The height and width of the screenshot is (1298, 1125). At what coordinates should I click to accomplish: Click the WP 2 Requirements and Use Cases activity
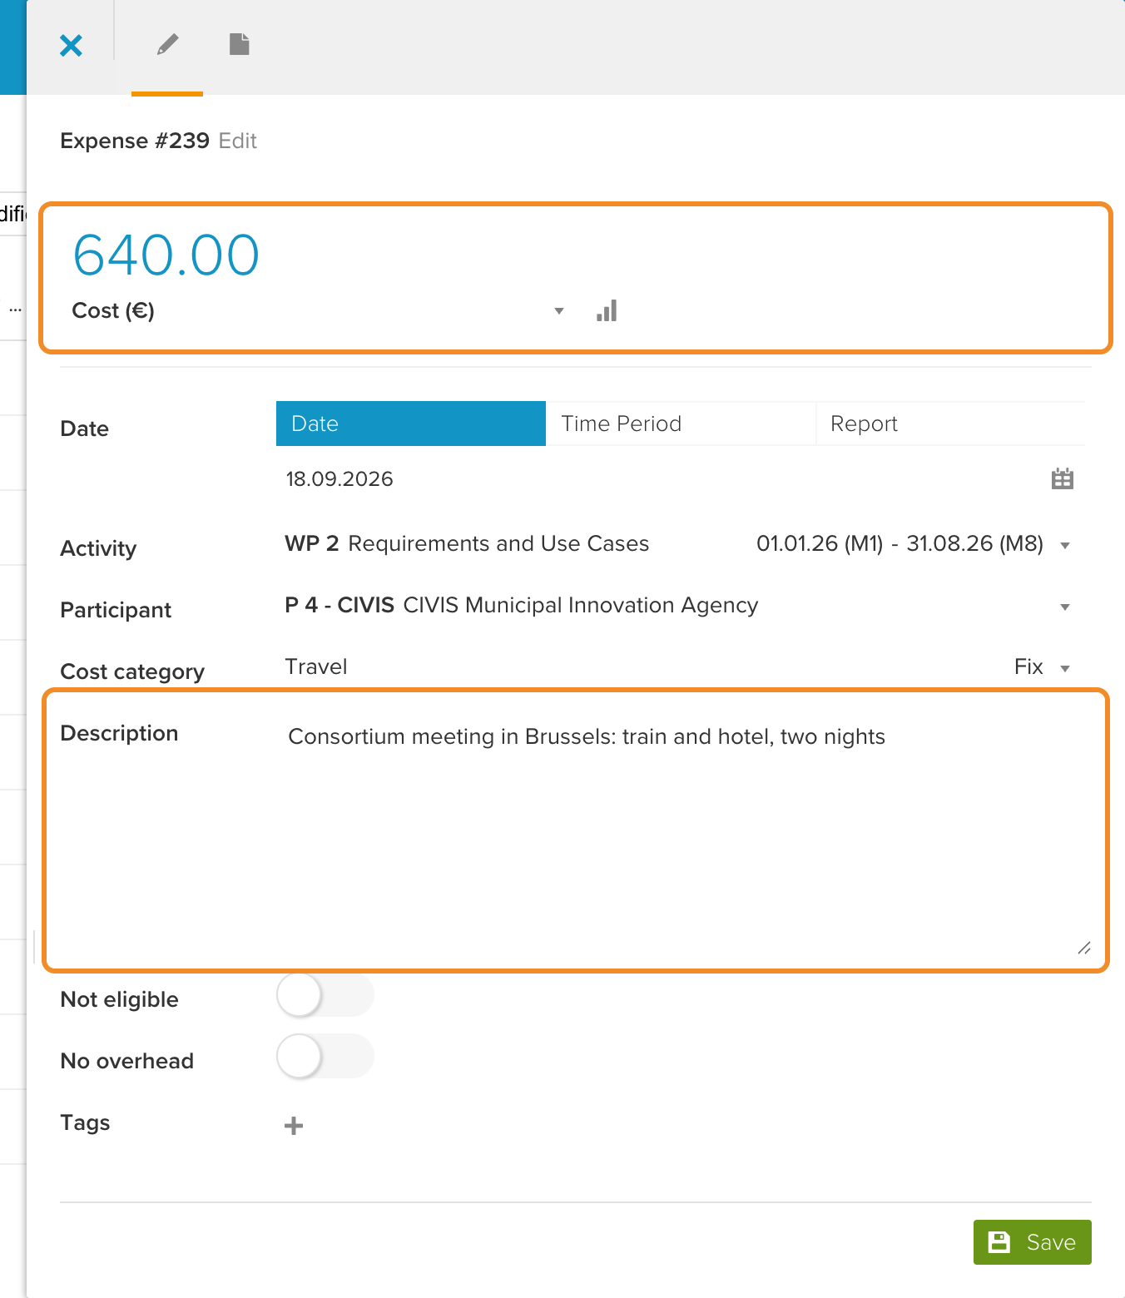coord(467,543)
